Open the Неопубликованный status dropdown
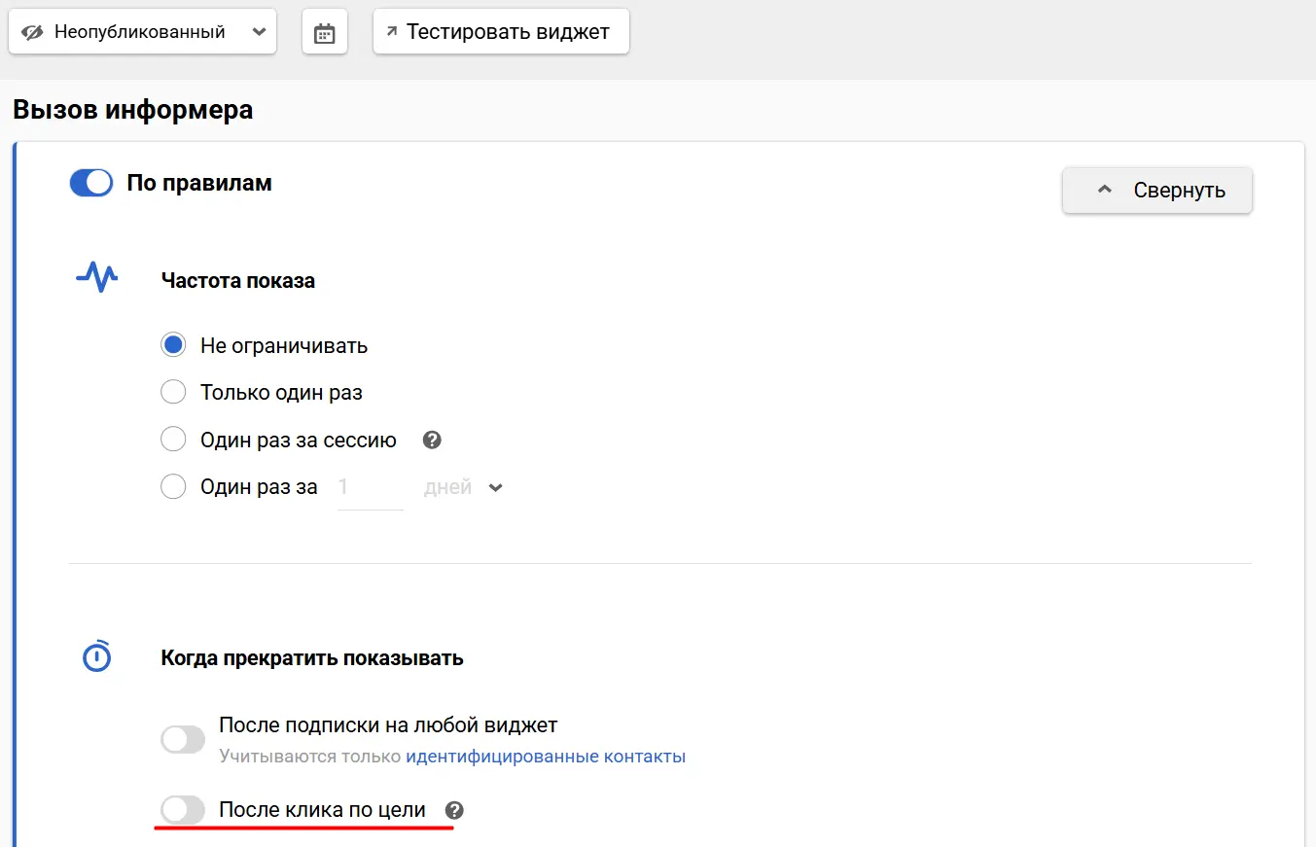The image size is (1316, 847). pyautogui.click(x=142, y=32)
